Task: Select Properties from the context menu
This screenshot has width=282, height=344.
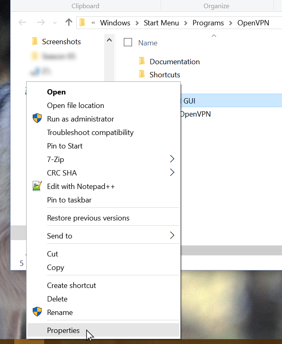Action: [63, 331]
